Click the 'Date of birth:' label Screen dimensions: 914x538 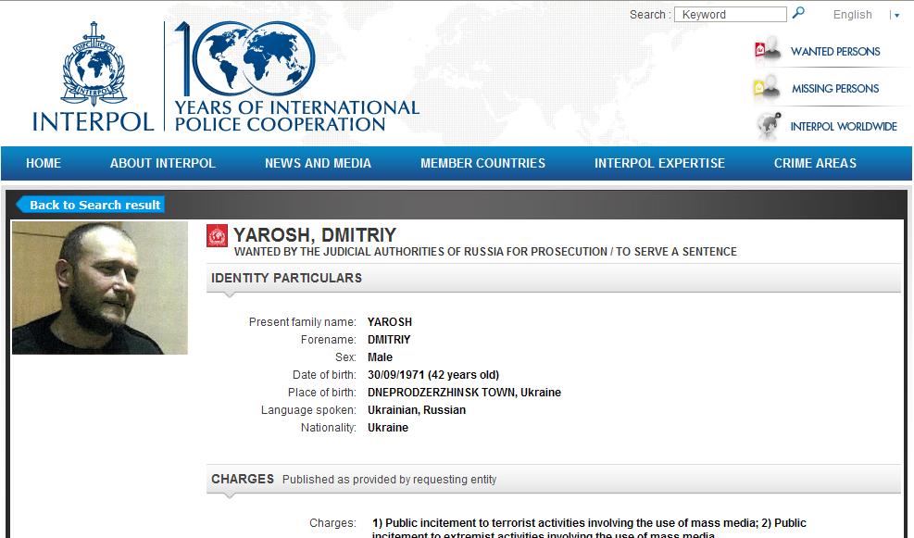pos(324,375)
